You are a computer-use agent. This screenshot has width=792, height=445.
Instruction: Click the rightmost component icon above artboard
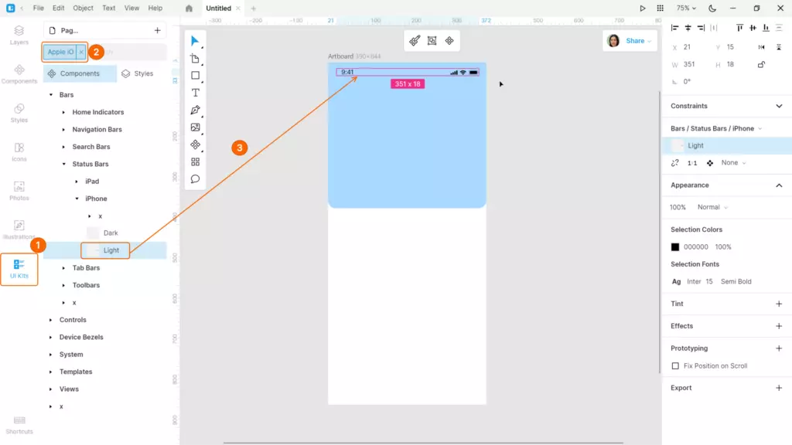point(449,41)
